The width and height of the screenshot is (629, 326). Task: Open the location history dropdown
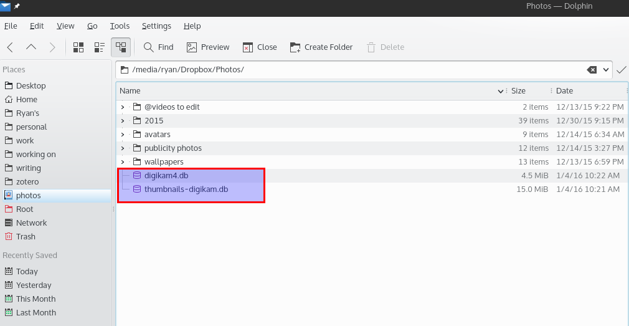pos(606,70)
